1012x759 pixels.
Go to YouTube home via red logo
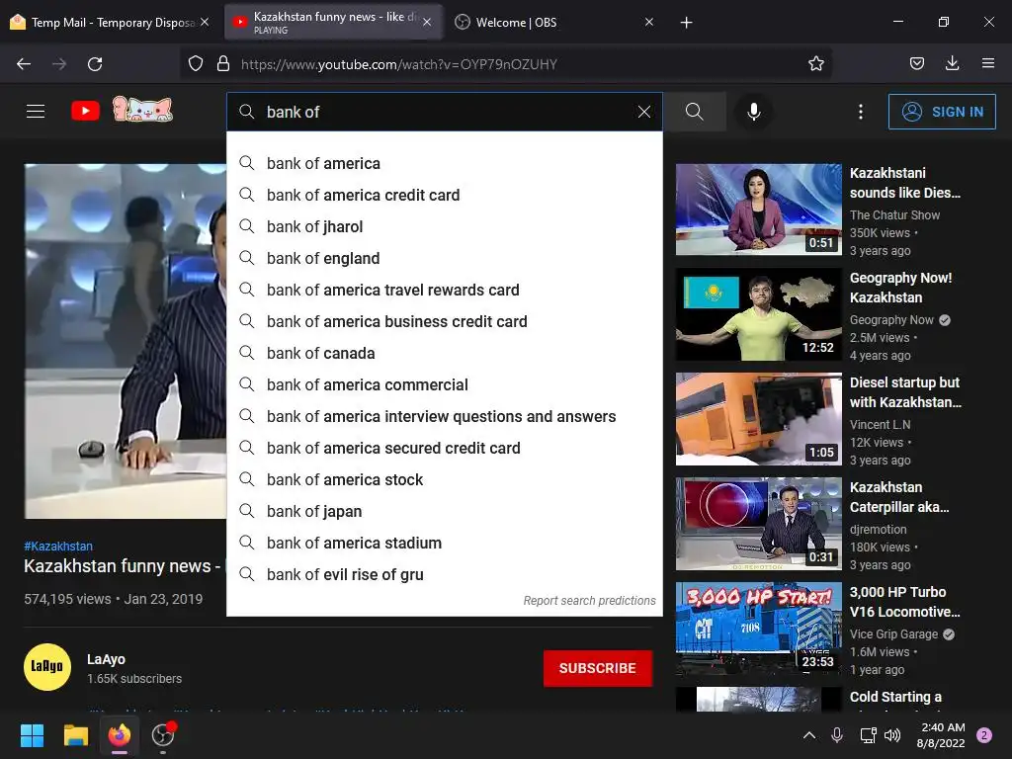(x=85, y=111)
